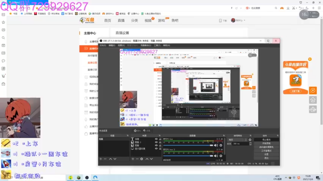Undock the 混音器 mixer panel via corner icon
The image size is (323, 181).
click(224, 136)
